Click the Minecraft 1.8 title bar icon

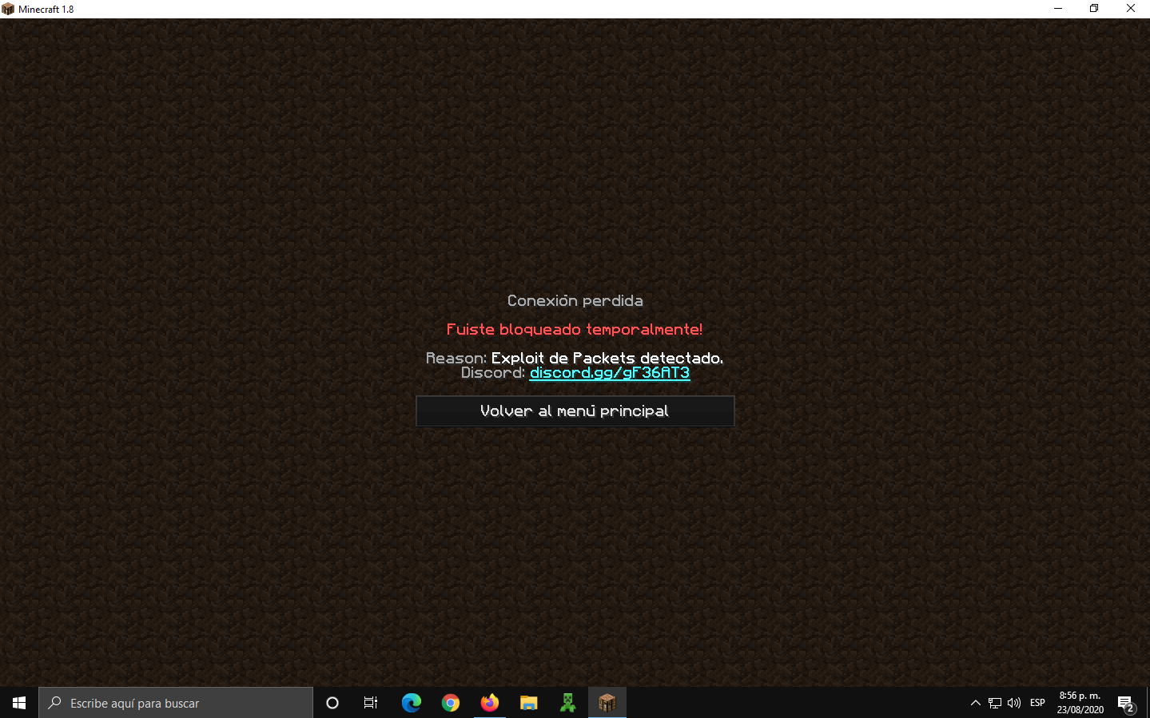(x=8, y=9)
